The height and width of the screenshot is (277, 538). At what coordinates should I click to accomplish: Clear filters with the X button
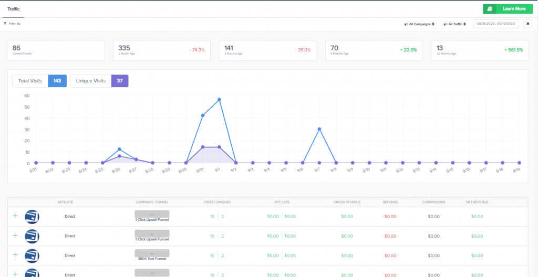[528, 24]
